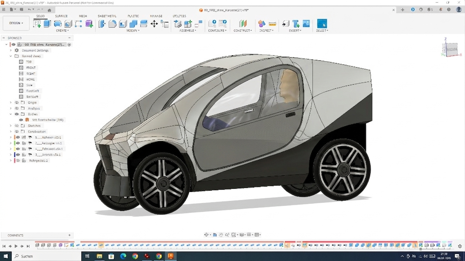Click the Insert image icon
Viewport: 465px width, 261px height.
click(306, 24)
